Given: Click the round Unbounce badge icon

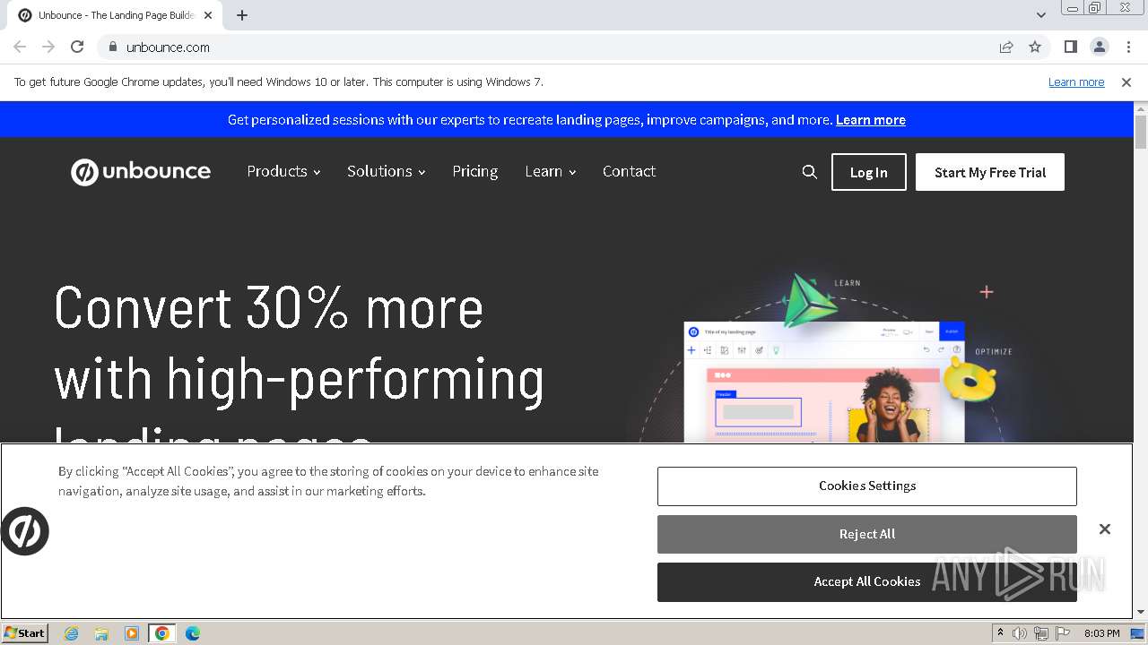Looking at the screenshot, I should pos(24,531).
